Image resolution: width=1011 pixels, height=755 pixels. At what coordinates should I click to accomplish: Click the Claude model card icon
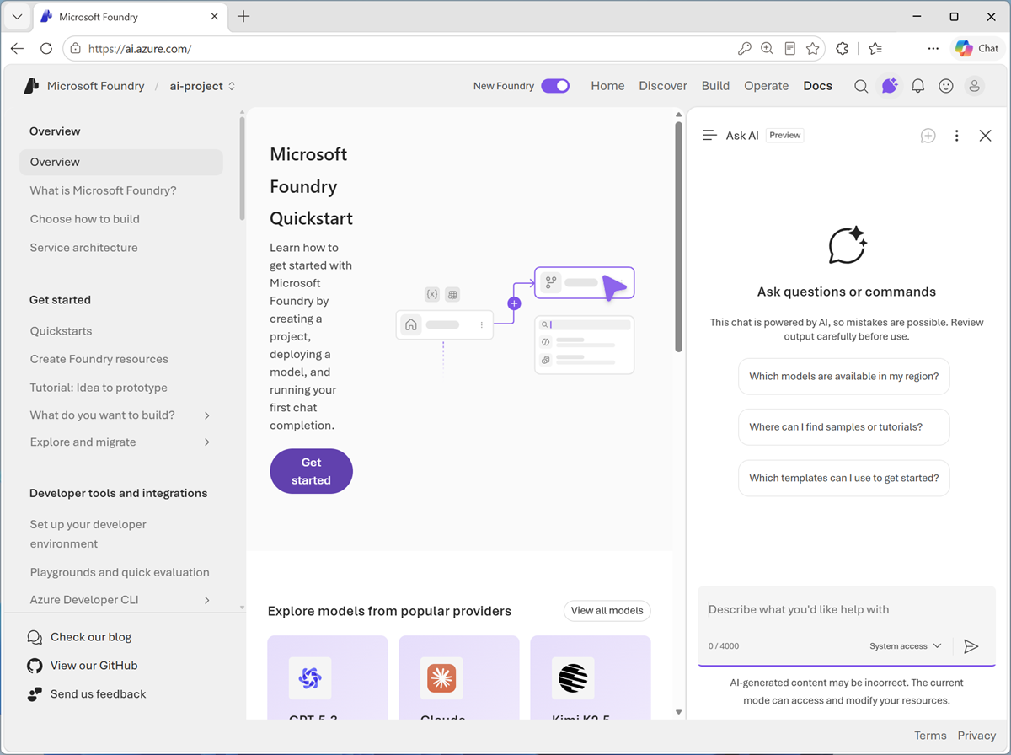(441, 678)
